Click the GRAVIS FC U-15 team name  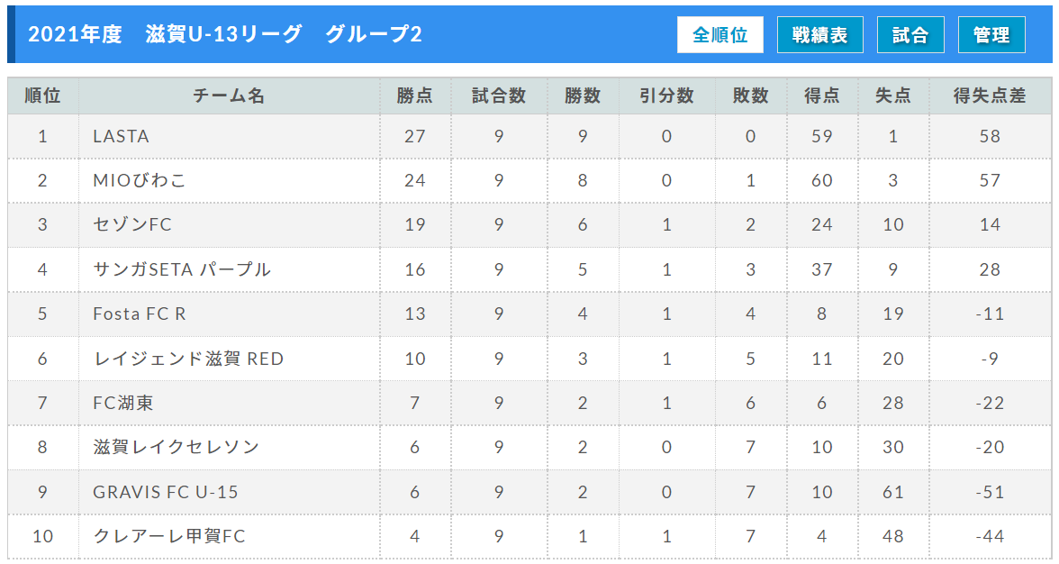[166, 492]
